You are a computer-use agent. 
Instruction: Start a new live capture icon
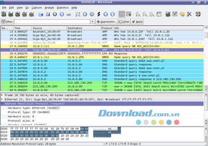[18, 14]
